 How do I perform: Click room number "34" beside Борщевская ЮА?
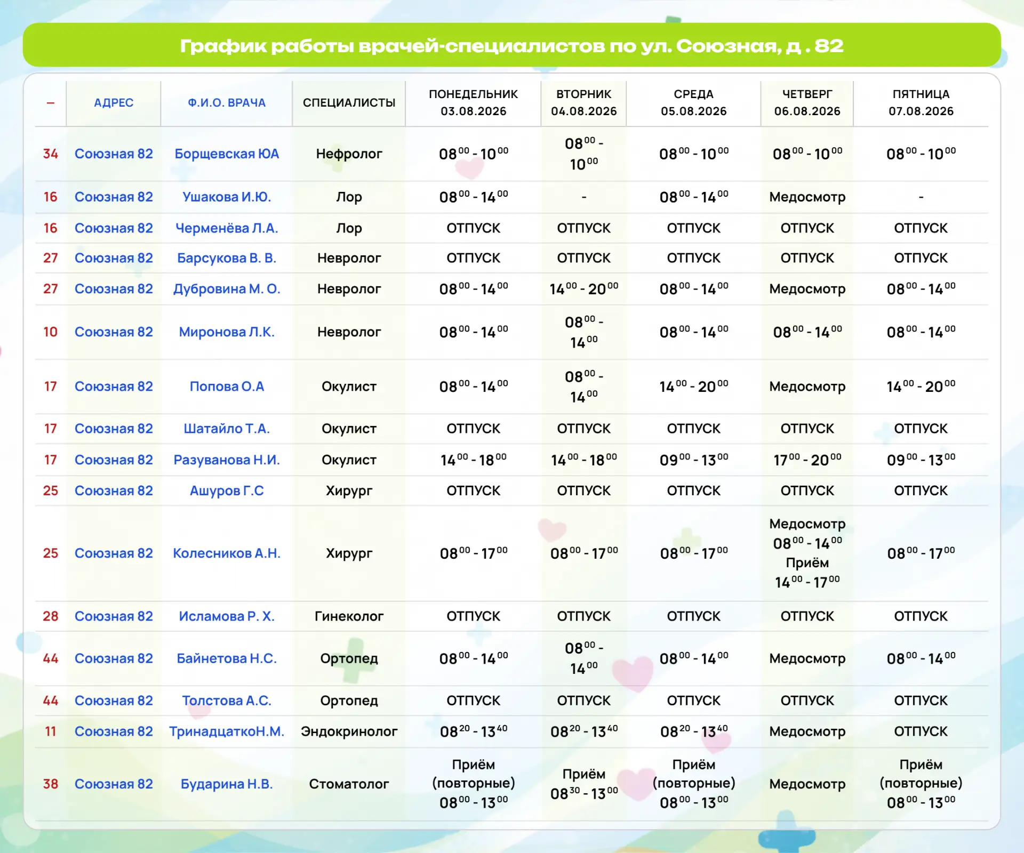[x=51, y=154]
